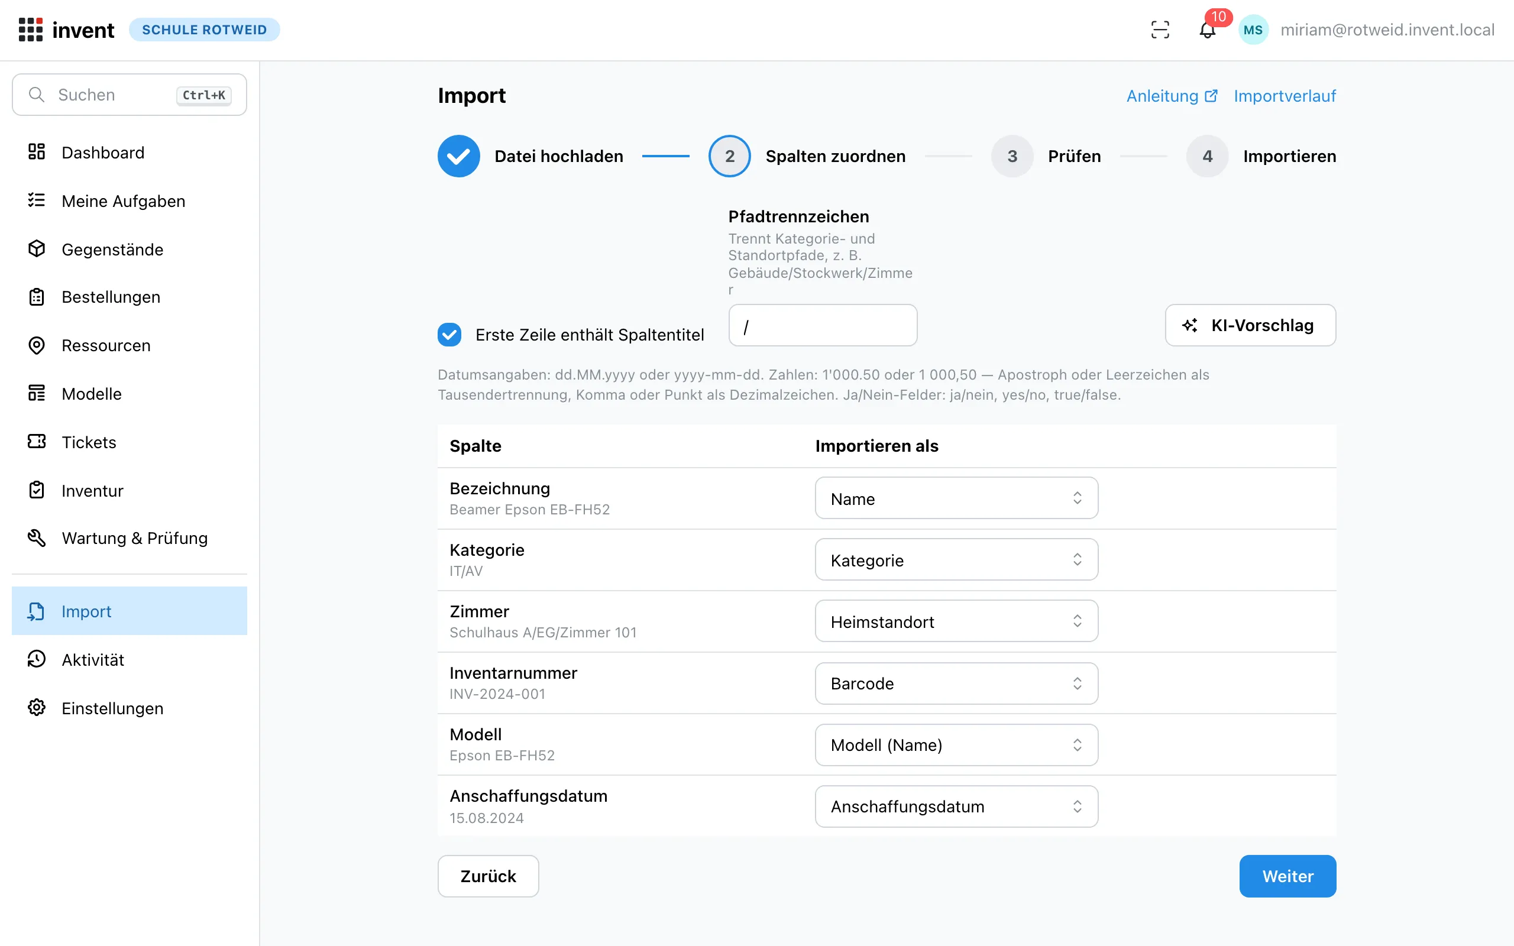Open the Importverlauf link

coord(1285,96)
